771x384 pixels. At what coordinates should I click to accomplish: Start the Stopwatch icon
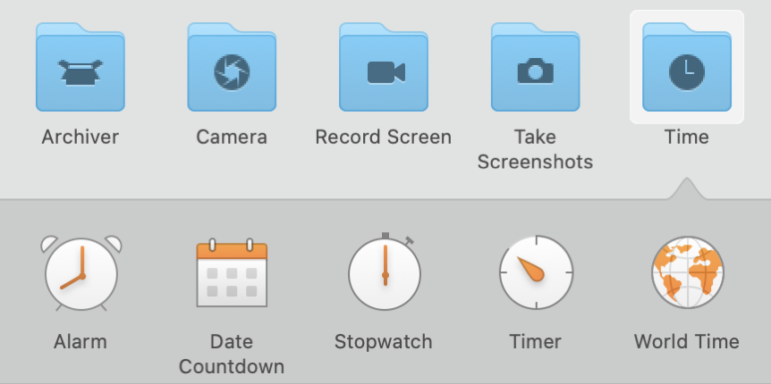point(384,273)
